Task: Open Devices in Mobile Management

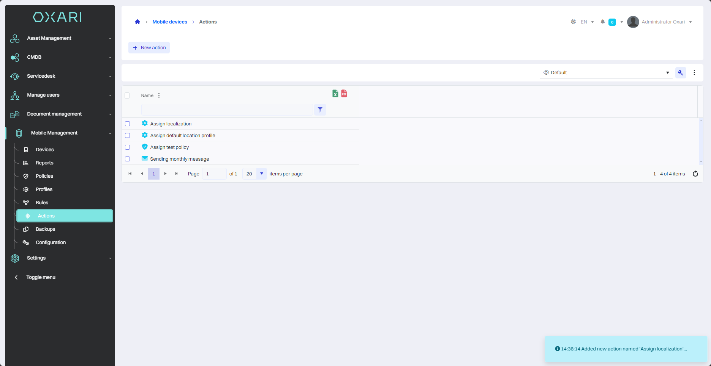Action: tap(45, 150)
